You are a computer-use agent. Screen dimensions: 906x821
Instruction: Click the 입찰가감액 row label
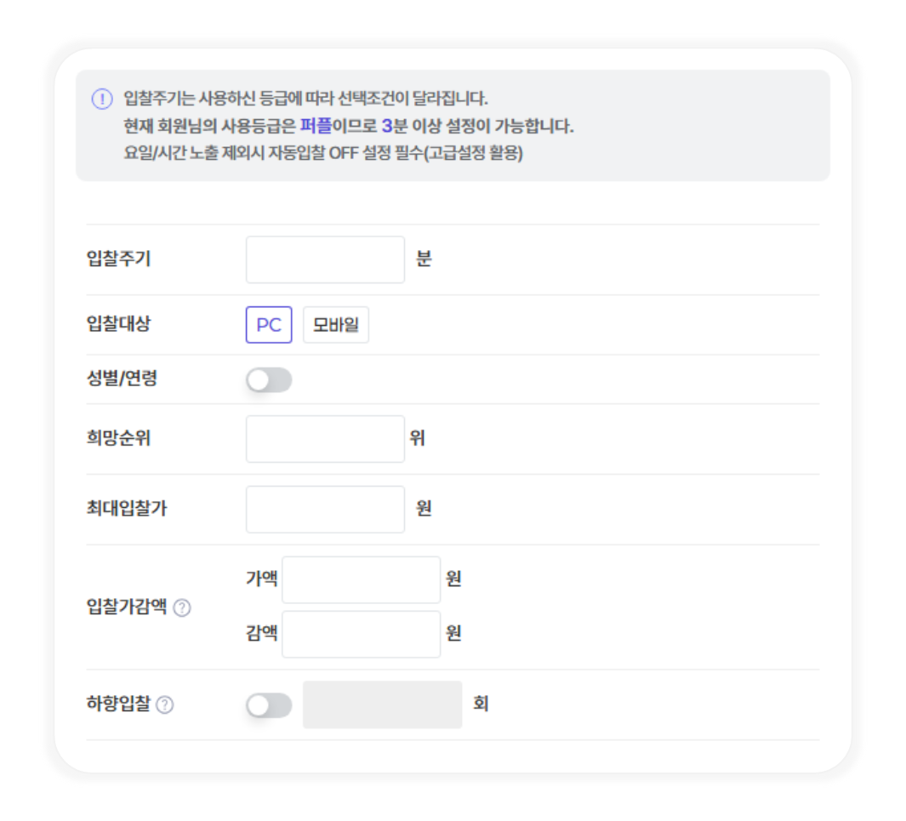pos(127,607)
